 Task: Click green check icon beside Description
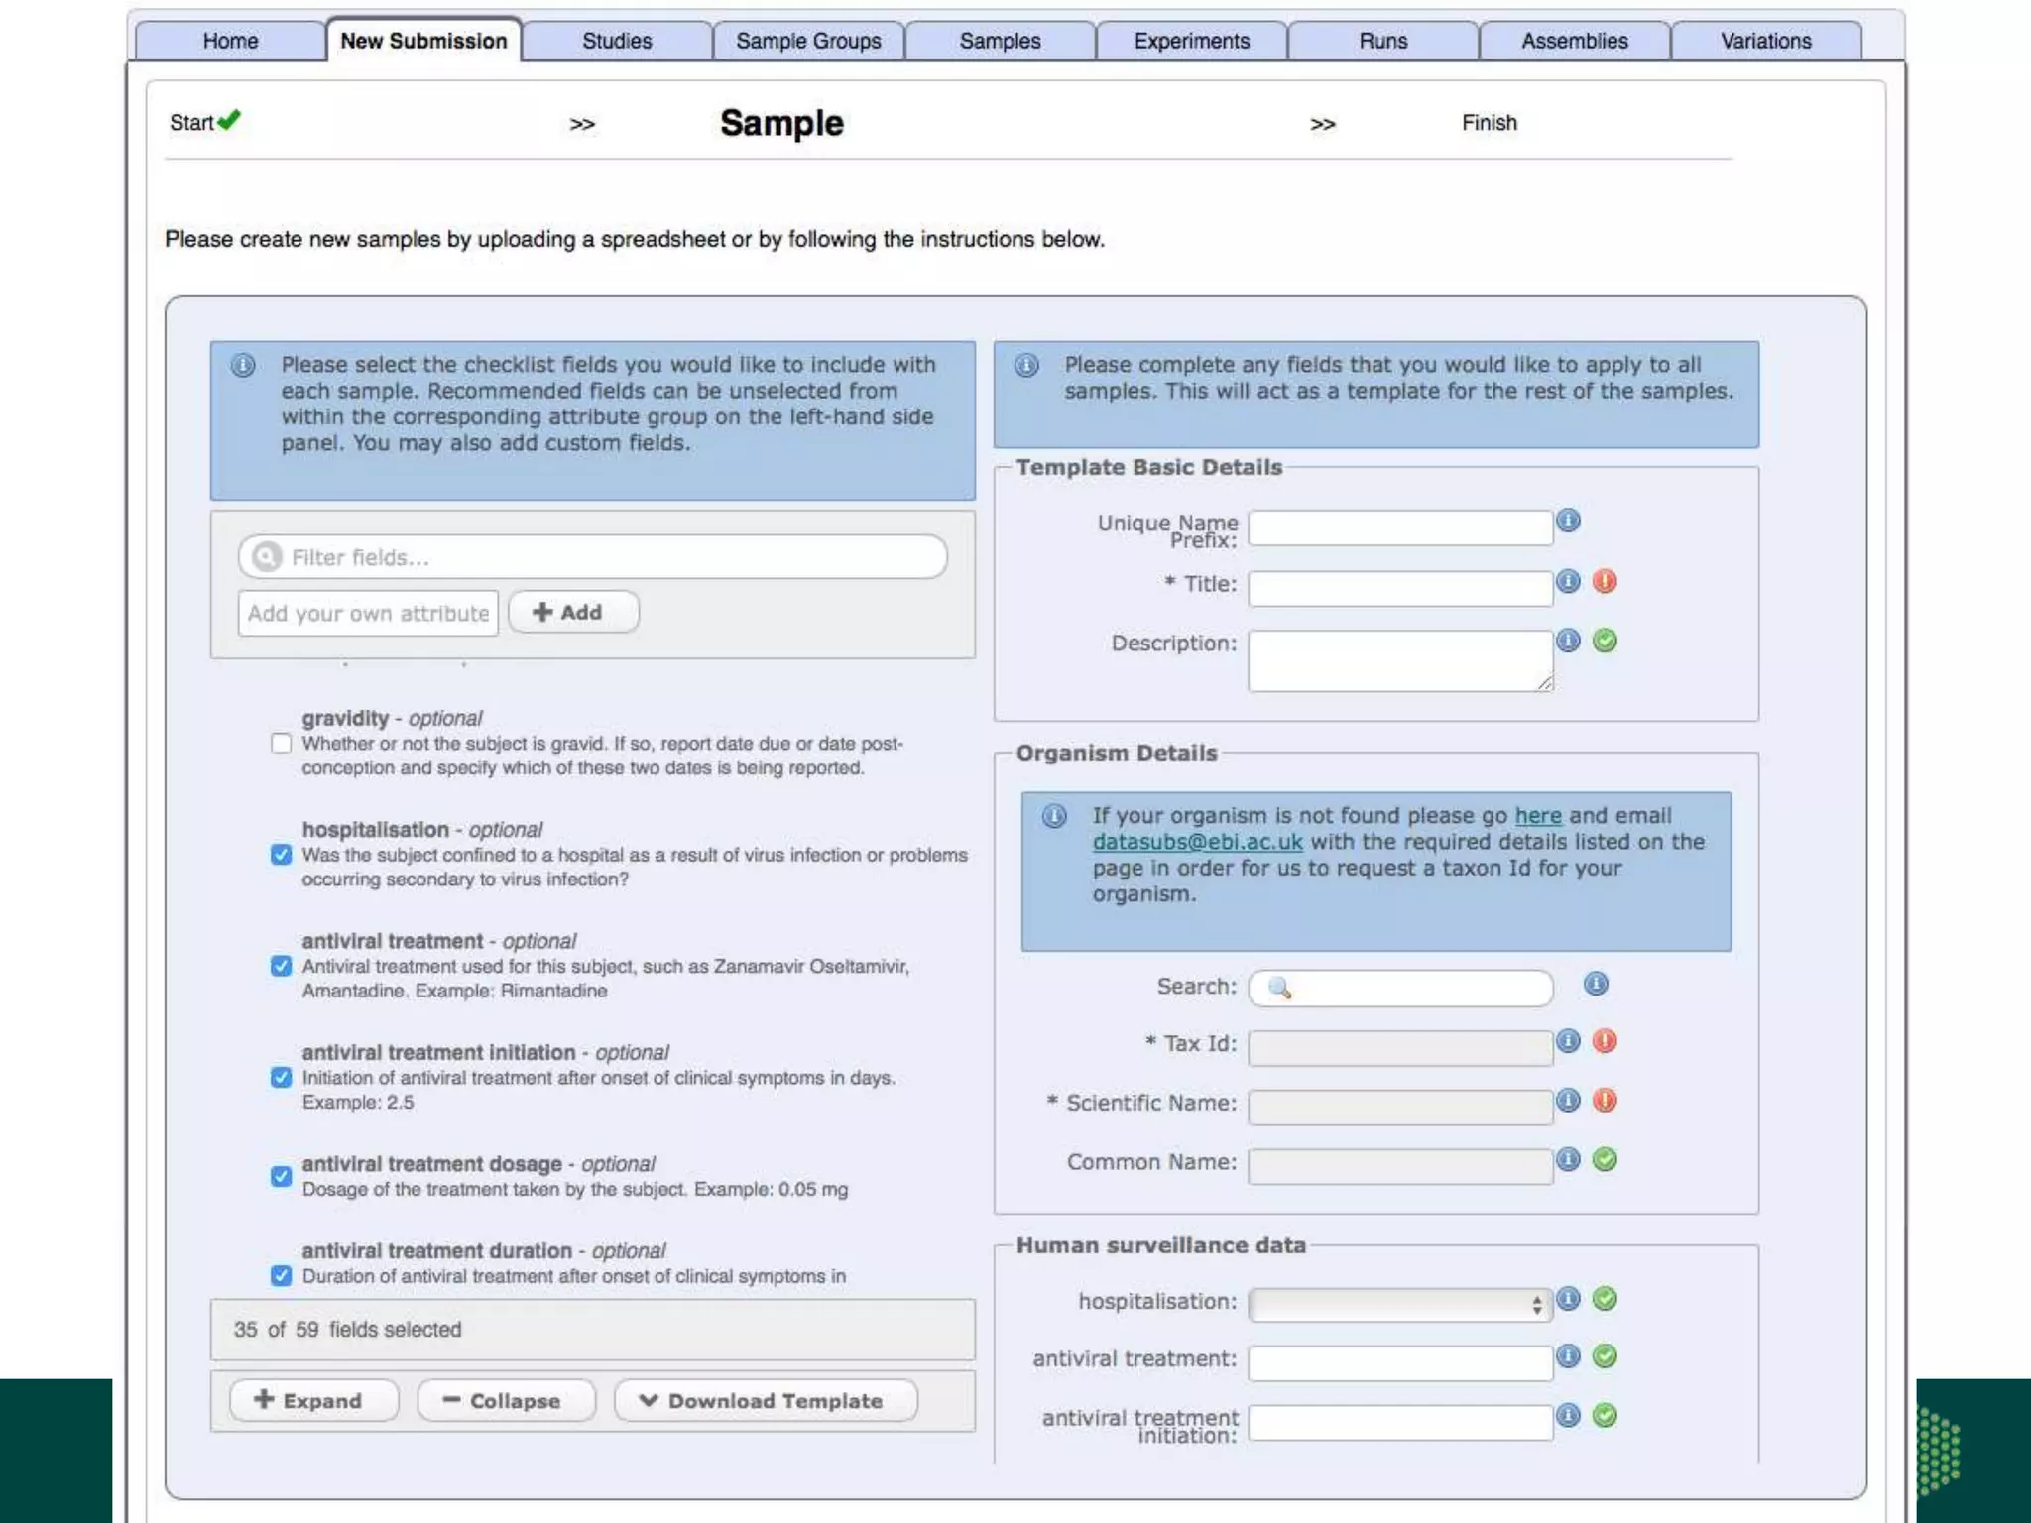click(x=1605, y=641)
